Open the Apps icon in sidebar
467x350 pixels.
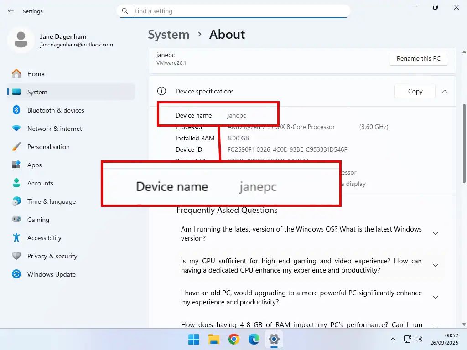pyautogui.click(x=16, y=165)
